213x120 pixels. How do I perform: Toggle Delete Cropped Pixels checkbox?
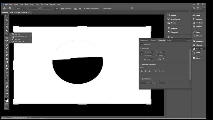point(85,9)
